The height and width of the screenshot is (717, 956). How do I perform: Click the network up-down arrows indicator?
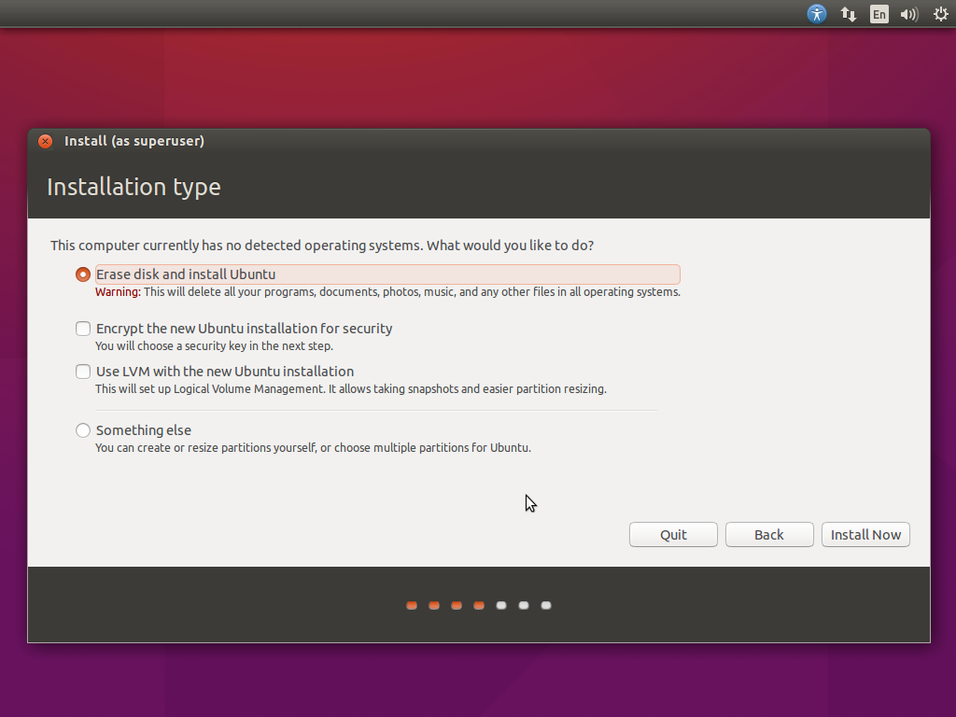click(848, 14)
